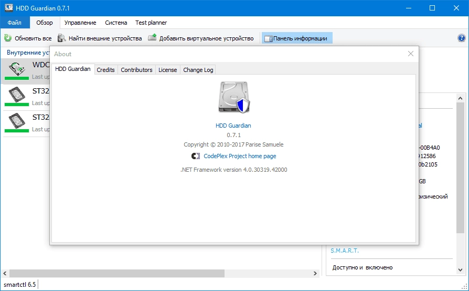Click the green health bar under first ST32
This screenshot has height=291, width=469.
click(x=17, y=104)
